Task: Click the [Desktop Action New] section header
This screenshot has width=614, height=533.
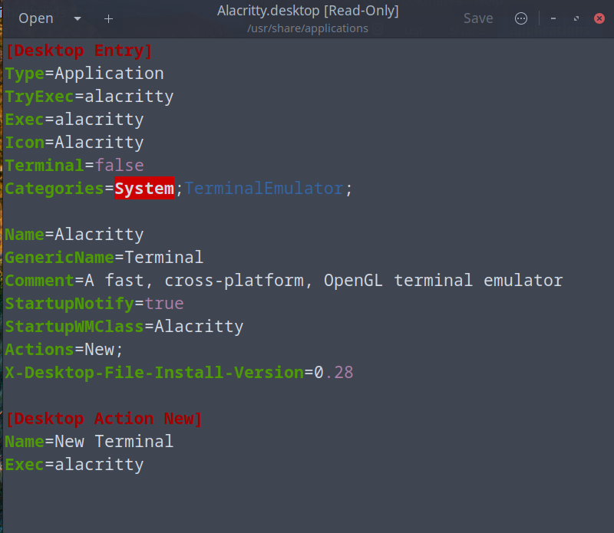Action: 104,419
